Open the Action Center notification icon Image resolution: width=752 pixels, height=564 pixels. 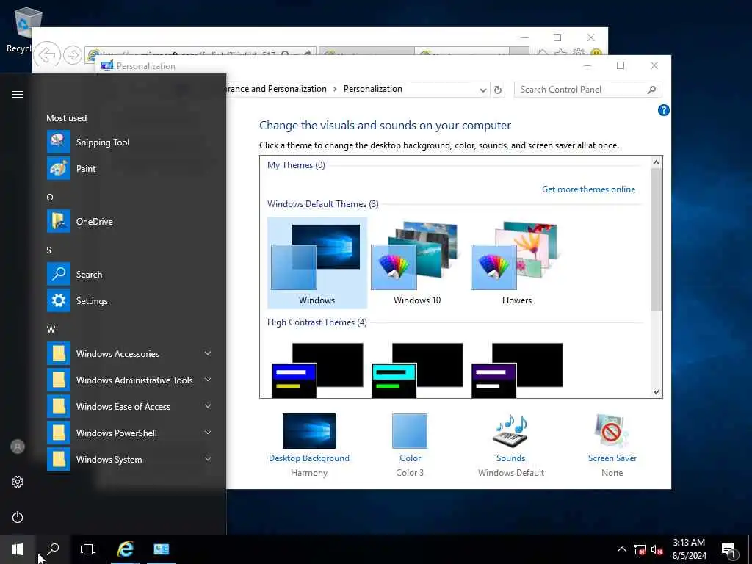click(x=729, y=551)
